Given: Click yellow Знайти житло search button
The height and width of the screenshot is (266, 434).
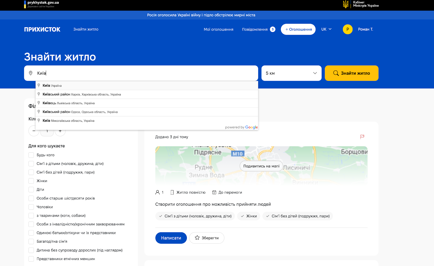Looking at the screenshot, I should pyautogui.click(x=352, y=73).
